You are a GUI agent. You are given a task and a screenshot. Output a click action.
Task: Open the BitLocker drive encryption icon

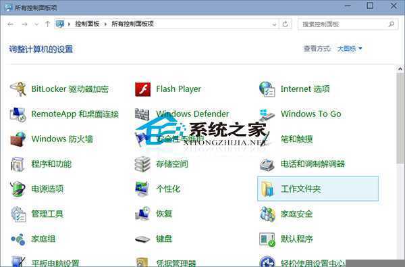(x=18, y=89)
